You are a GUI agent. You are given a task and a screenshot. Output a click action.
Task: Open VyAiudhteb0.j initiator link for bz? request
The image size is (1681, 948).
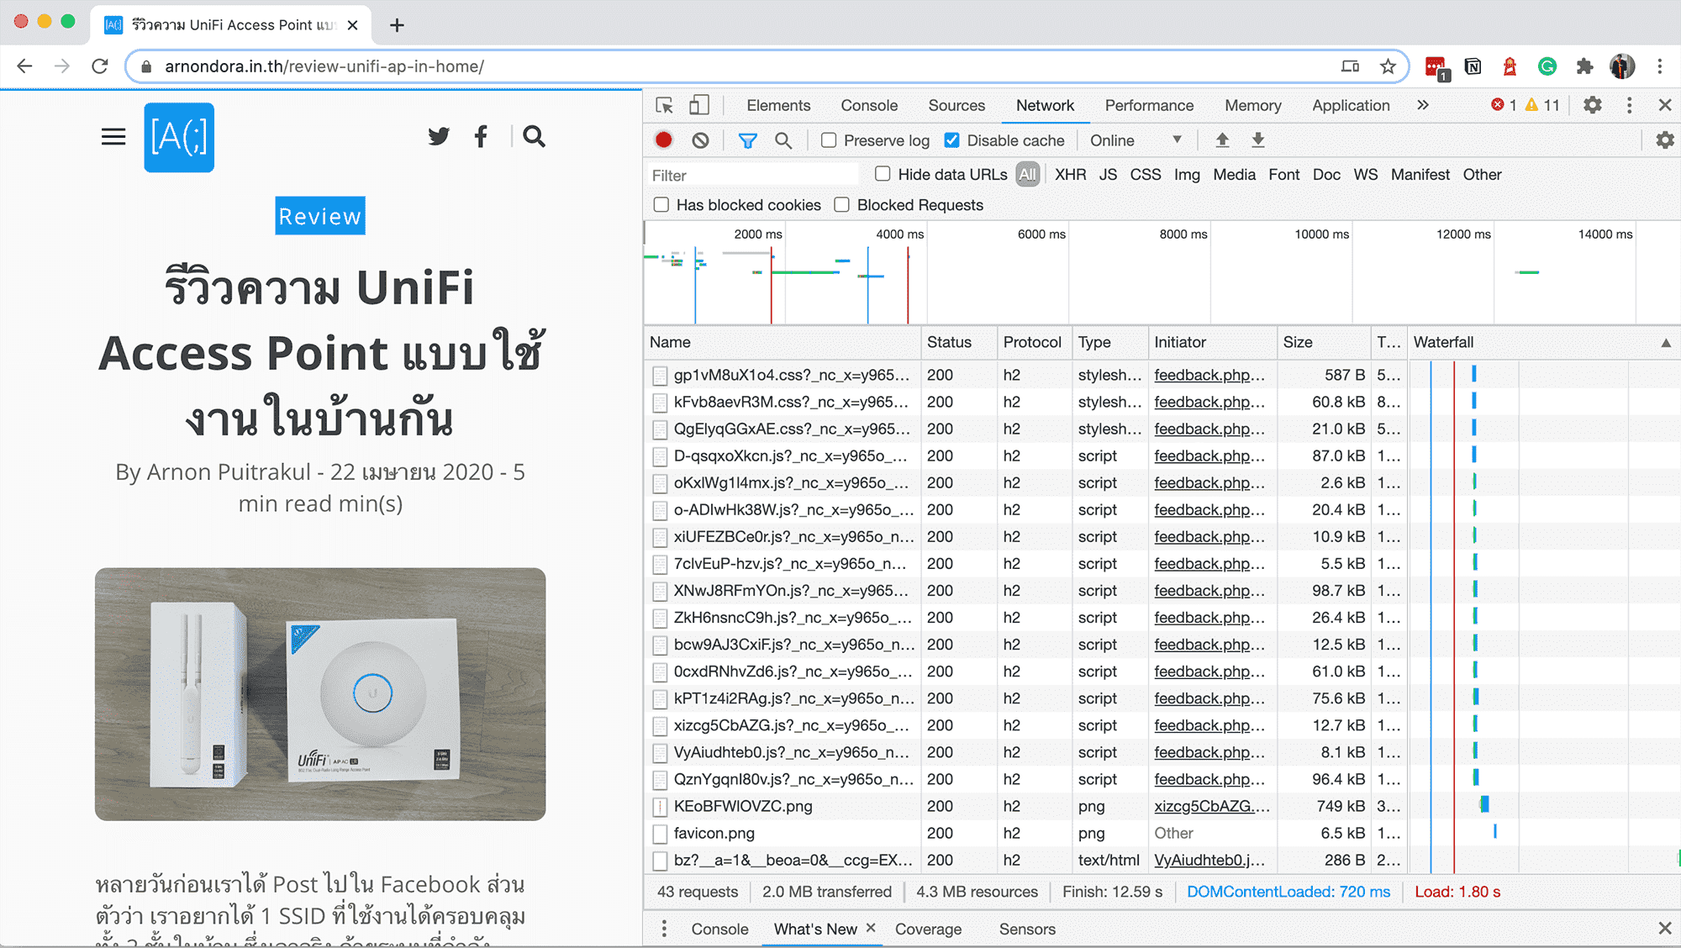click(1209, 860)
